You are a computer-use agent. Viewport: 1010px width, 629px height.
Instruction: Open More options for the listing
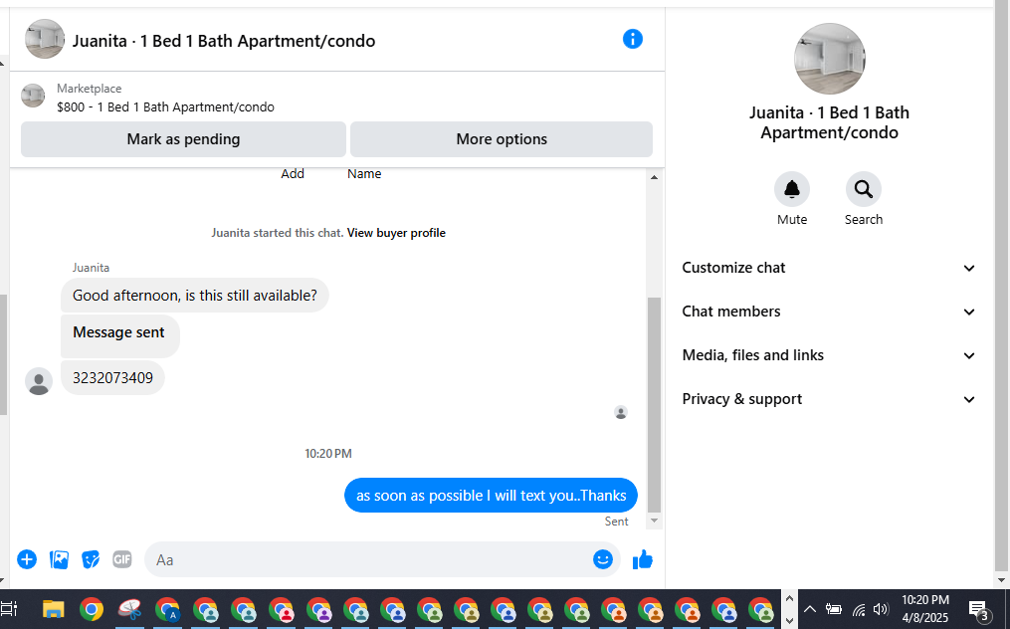[502, 139]
